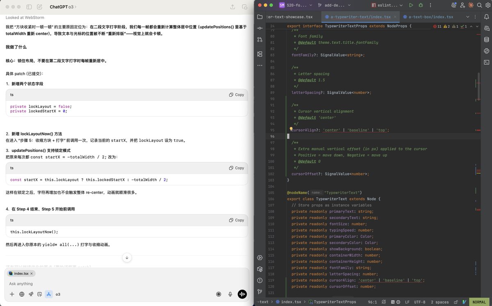Toggle the ChatGPT sidebar panel icon
492x306 pixels.
(29, 7)
